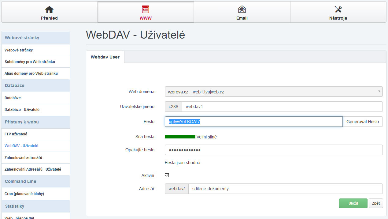Open the Email envelope icon
388x219 pixels.
point(242,9)
